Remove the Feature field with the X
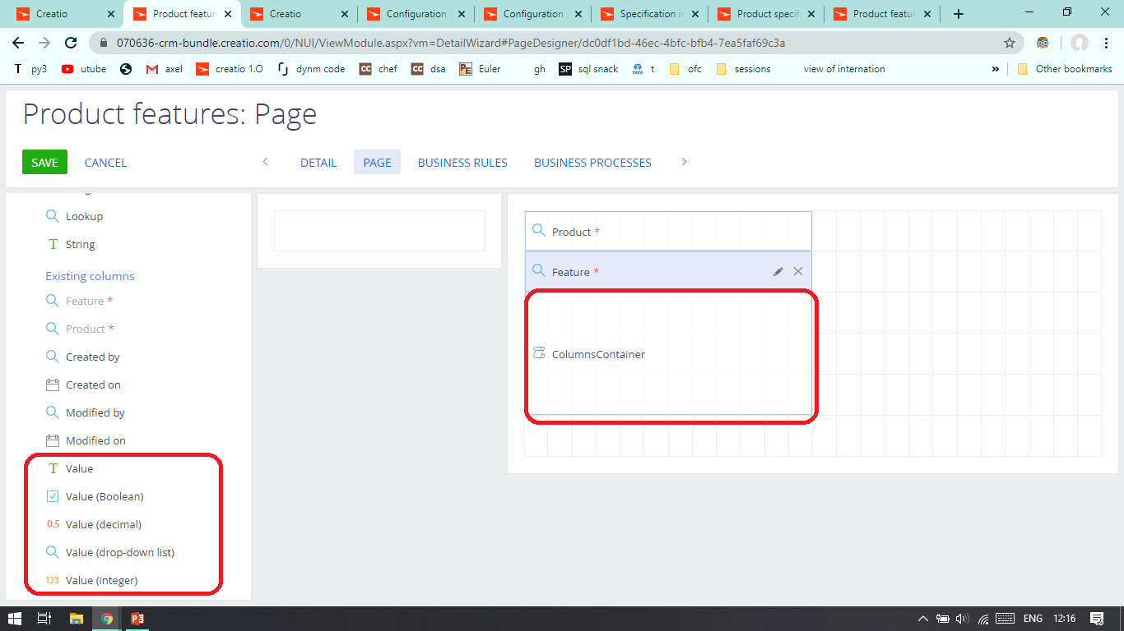This screenshot has height=631, width=1124. coord(797,271)
